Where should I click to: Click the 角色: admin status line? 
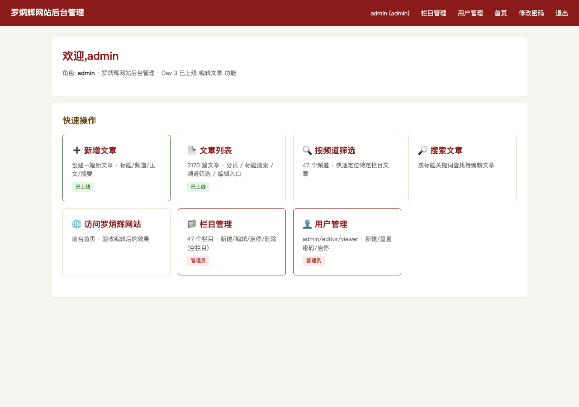coord(149,73)
